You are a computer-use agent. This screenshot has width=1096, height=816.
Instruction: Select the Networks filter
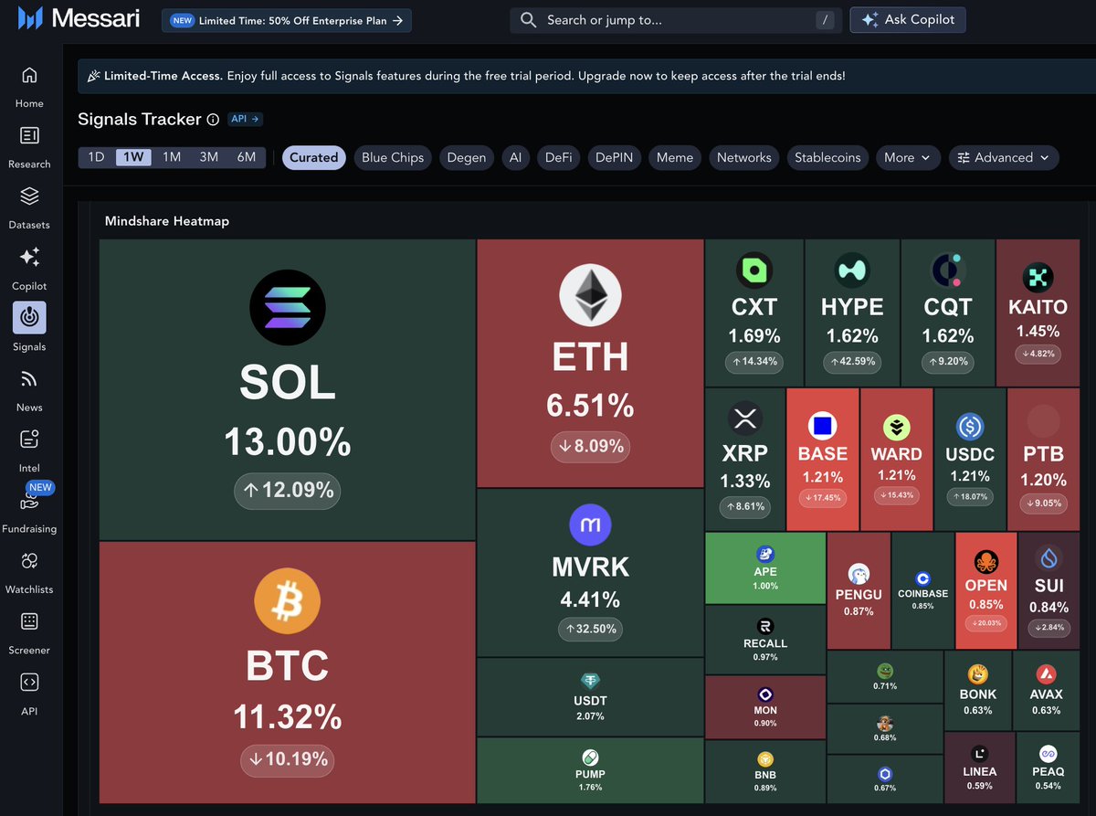[x=744, y=157]
